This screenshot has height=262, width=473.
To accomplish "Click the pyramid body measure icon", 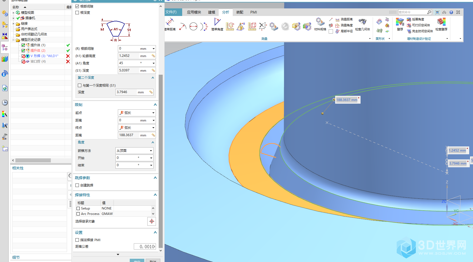I will [241, 27].
